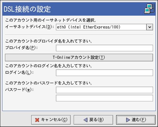Image resolution: width=158 pixels, height=127 pixels.
Task: Click the networked computers icon in header
Action: click(149, 9)
